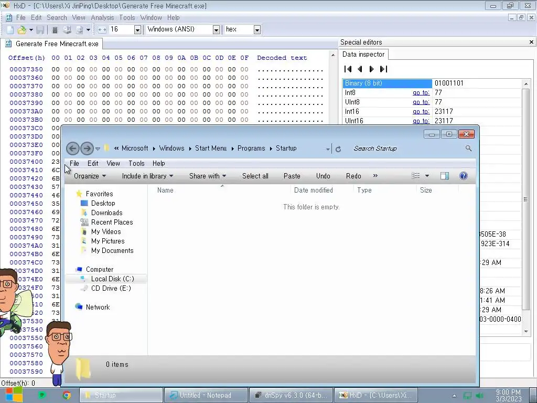Select Desktop in Favorites
Screen dimensions: 537x403
(103, 203)
